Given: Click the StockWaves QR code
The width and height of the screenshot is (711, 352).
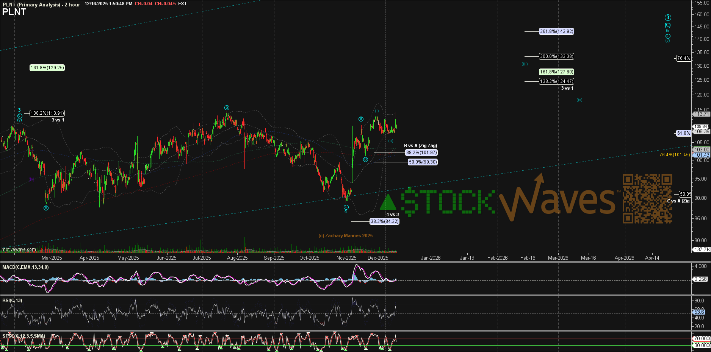Looking at the screenshot, I should pos(647,199).
